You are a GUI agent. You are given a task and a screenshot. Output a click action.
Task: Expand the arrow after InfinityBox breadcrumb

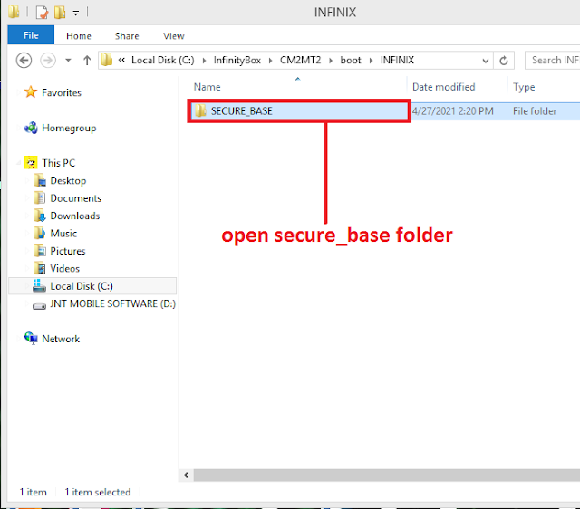click(271, 61)
